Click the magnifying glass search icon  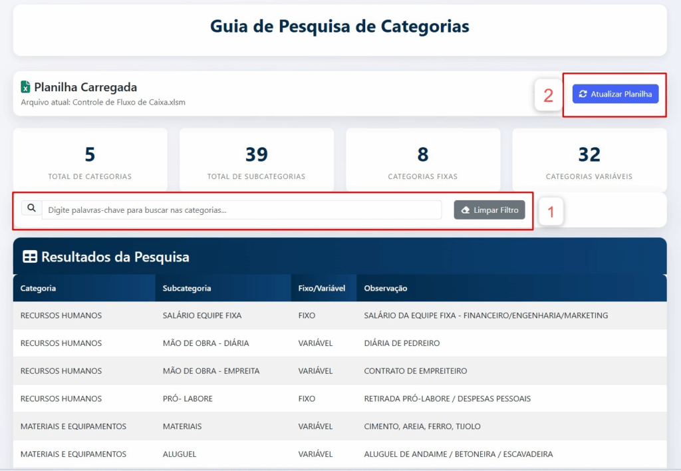(31, 209)
